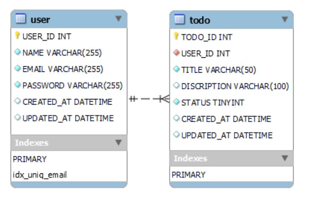Viewport: 311px width, 201px height.
Task: Collapse the user table with header arrow
Action: (119, 19)
